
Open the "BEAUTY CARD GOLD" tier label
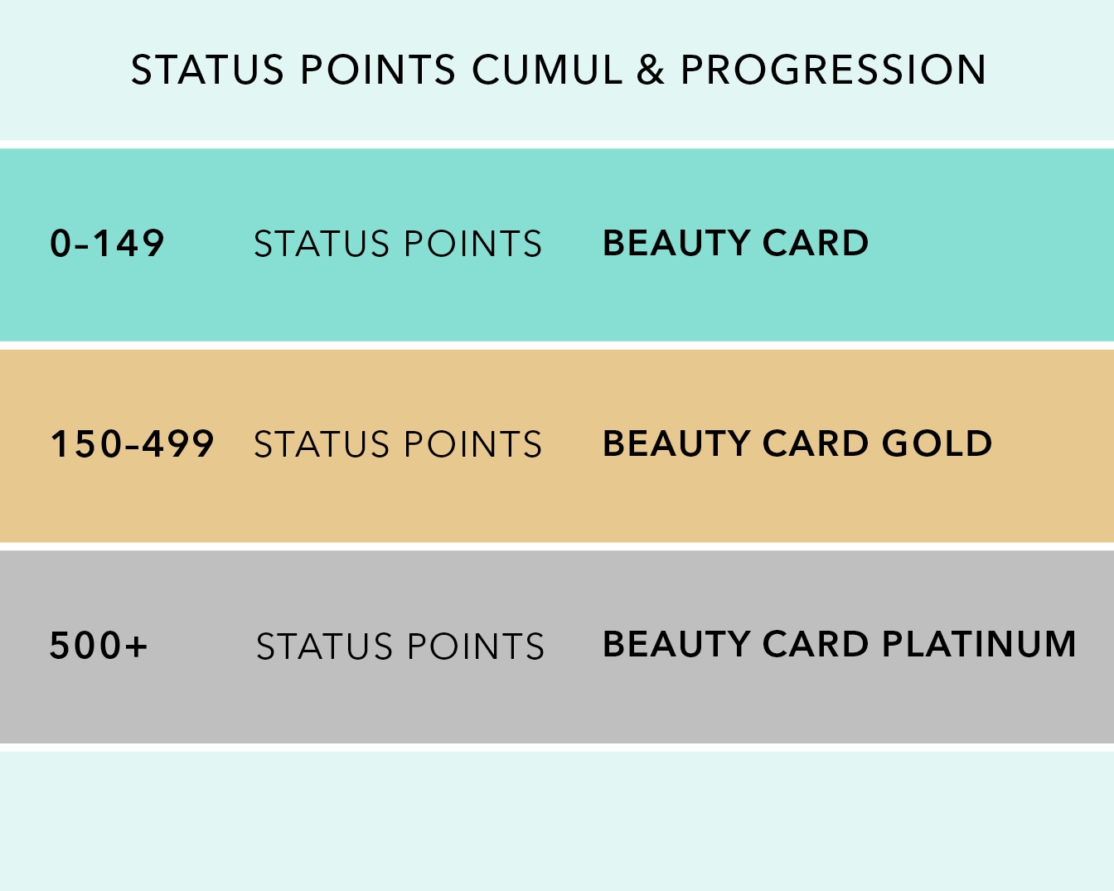click(x=797, y=444)
